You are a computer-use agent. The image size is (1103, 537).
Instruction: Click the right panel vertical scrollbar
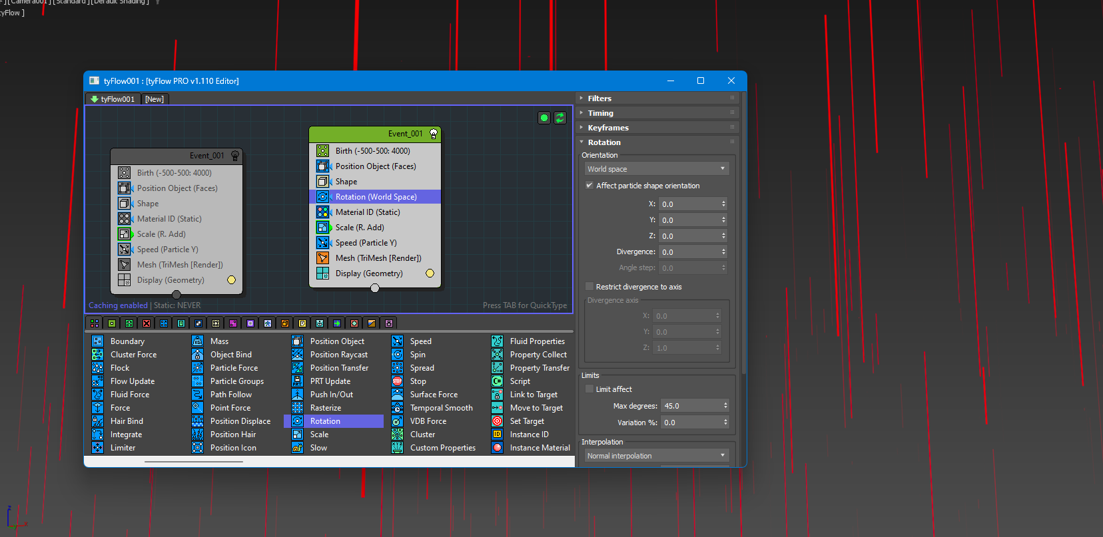point(743,233)
